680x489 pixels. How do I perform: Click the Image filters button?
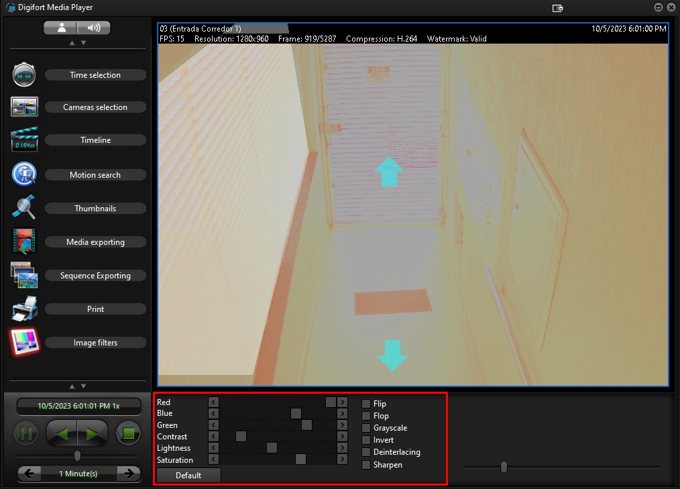(95, 343)
